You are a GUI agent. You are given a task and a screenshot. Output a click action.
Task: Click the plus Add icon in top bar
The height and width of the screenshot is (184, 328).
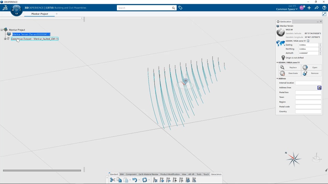tap(309, 8)
